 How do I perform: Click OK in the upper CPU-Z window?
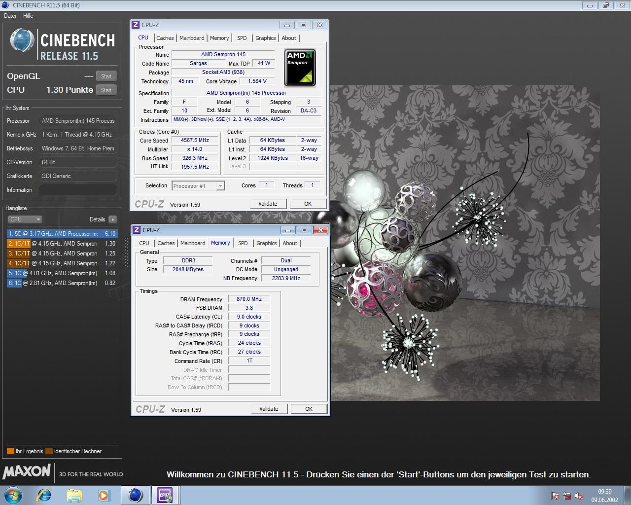point(308,204)
